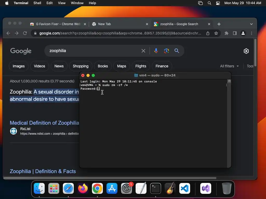Click the Terminal app menu
Image resolution: width=266 pixels, height=199 pixels.
21,3
